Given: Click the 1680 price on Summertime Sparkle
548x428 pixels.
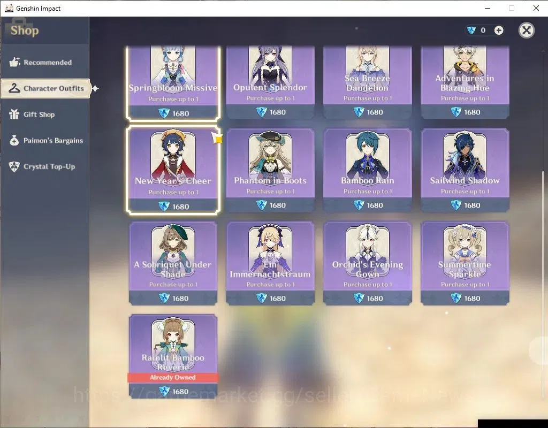Looking at the screenshot, I should [472, 299].
